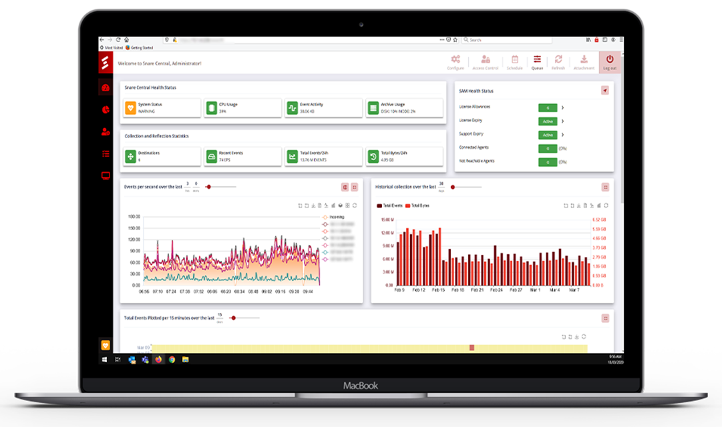Open the CPU Usage card

pos(242,107)
